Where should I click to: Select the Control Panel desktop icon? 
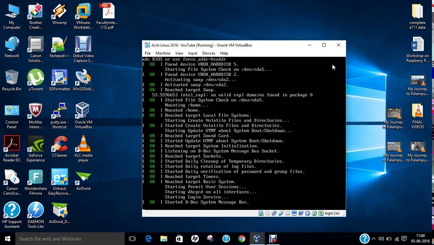pyautogui.click(x=12, y=116)
